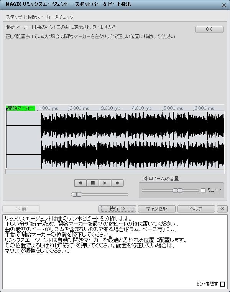This screenshot has height=292, width=230.
Task: Stop playback with the stop button
Action: (x=93, y=183)
